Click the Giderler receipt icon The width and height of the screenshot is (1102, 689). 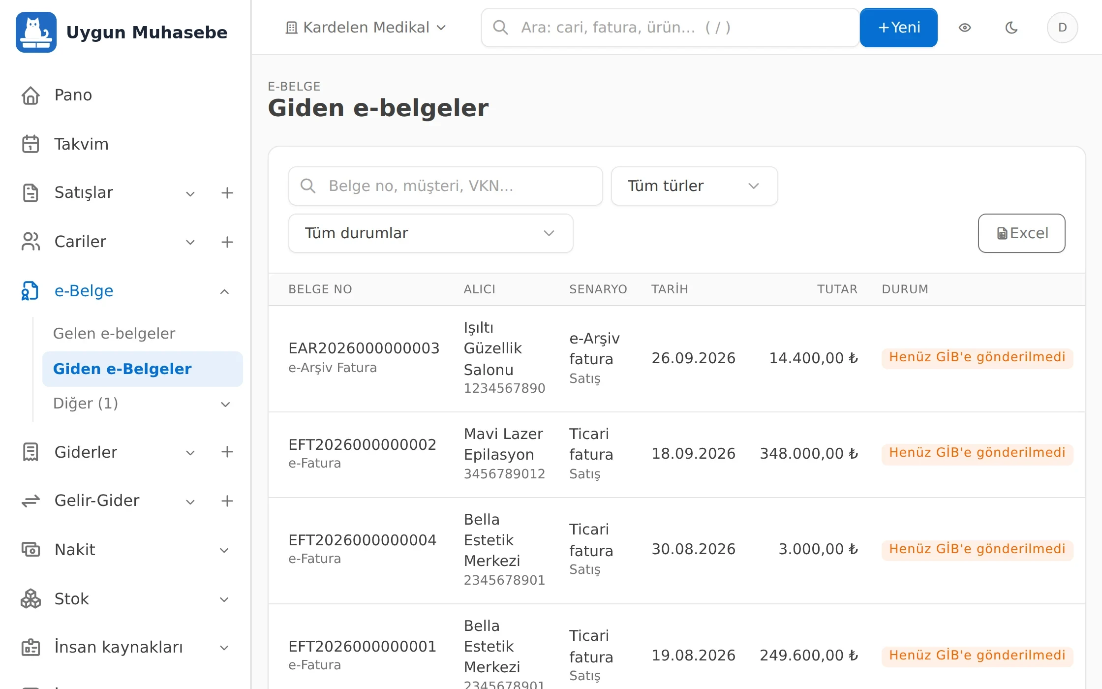tap(31, 452)
